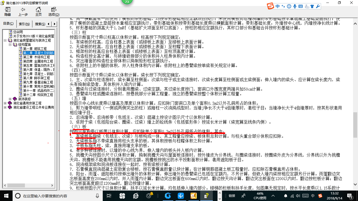Select 湖北省房屋建筑与装饰工程 book

click(x=32, y=40)
